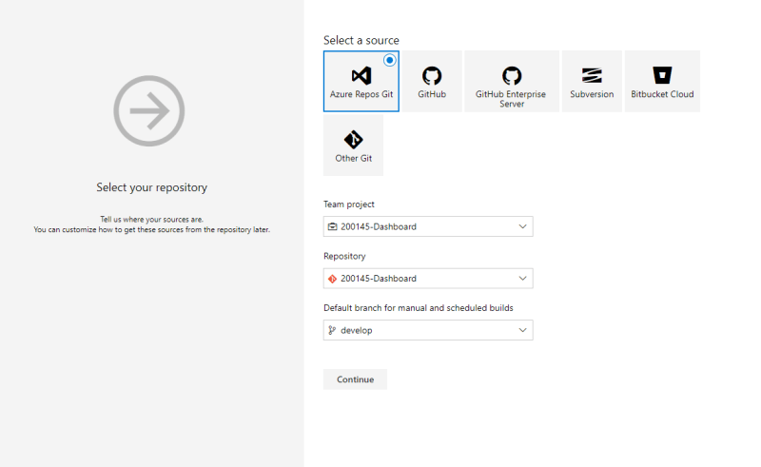
Task: Click the branch icon beside develop
Action: click(332, 330)
